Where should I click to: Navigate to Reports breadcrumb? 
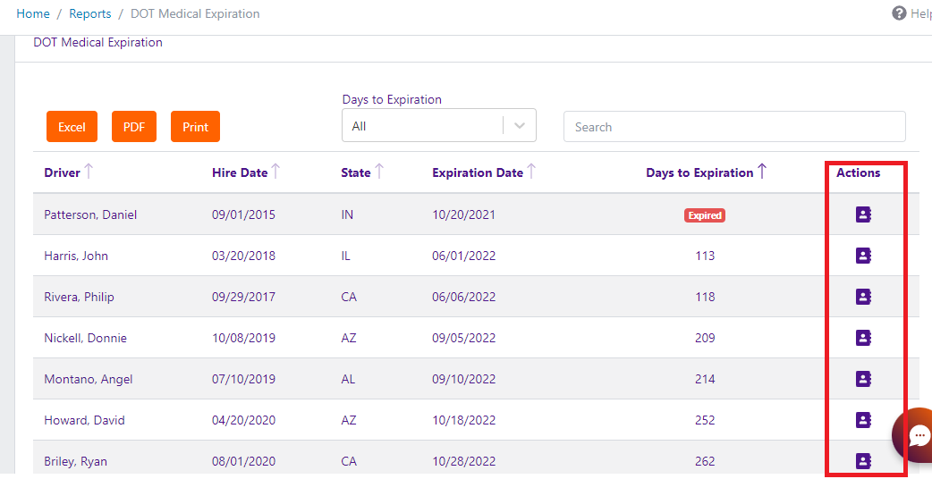(x=90, y=13)
